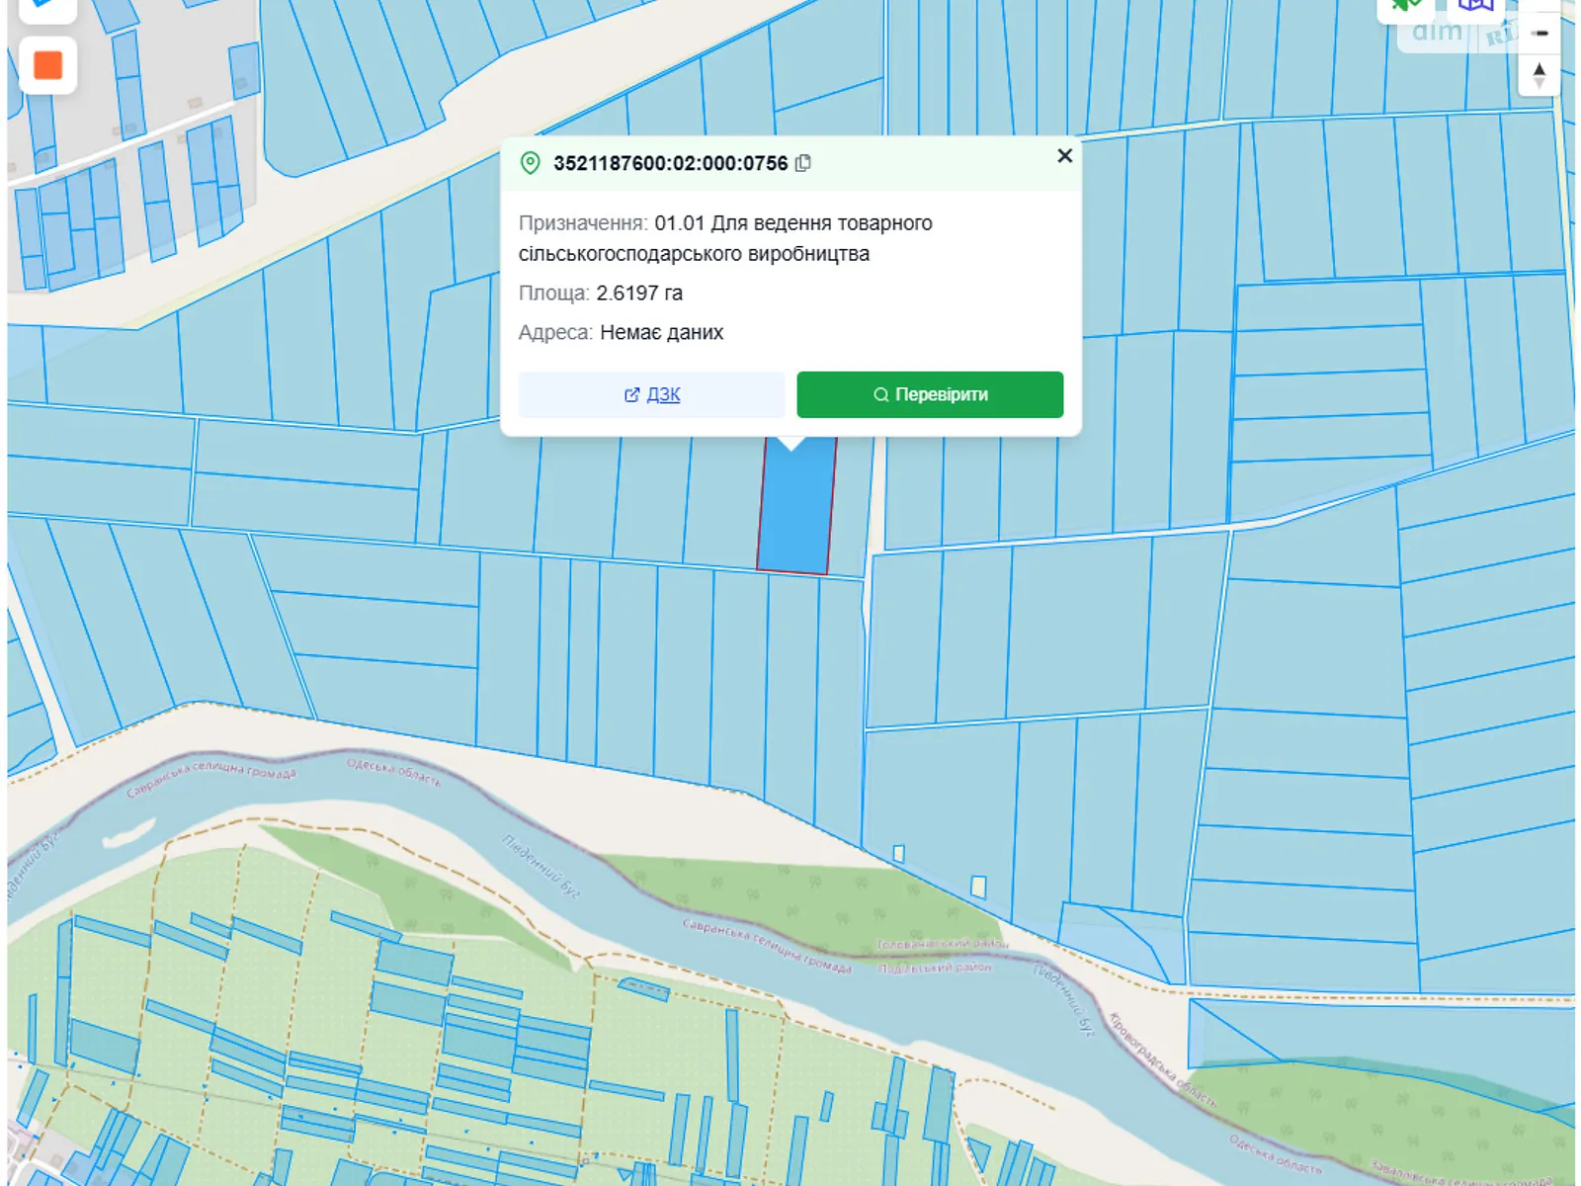Click the green icon button at top

pos(1404,6)
